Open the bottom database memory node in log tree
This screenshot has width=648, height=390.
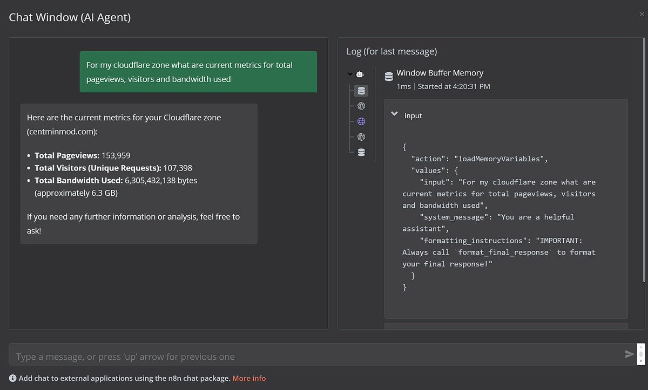pos(361,153)
